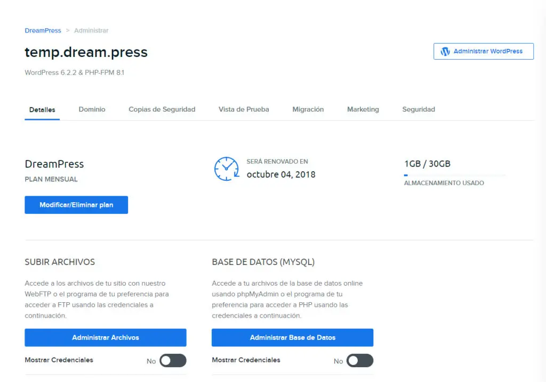
Task: Click the Administrar WordPress button
Action: coord(484,52)
